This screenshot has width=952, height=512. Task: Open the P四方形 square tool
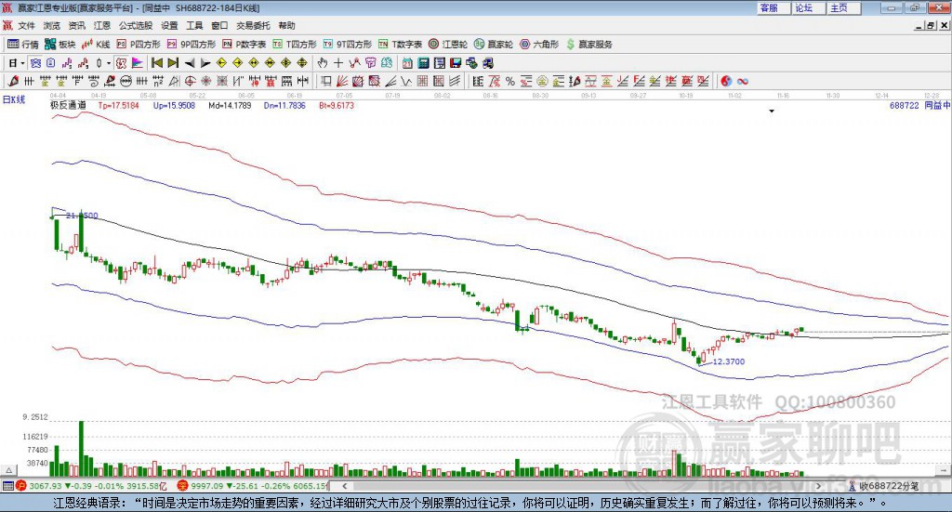[139, 45]
